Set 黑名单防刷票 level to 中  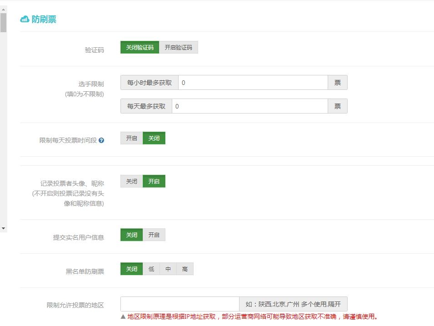pyautogui.click(x=168, y=269)
